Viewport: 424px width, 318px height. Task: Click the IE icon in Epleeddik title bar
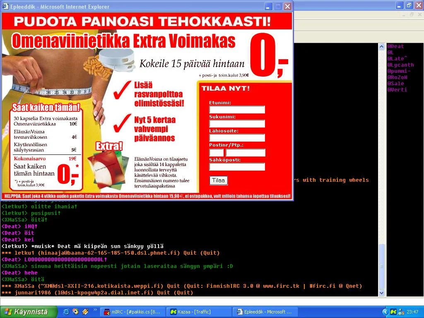[x=6, y=7]
